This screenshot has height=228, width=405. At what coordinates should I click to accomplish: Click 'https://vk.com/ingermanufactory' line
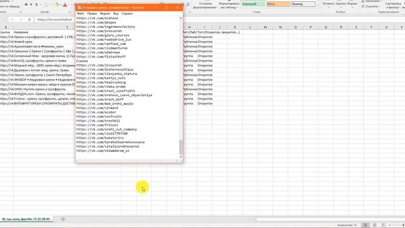pyautogui.click(x=106, y=27)
